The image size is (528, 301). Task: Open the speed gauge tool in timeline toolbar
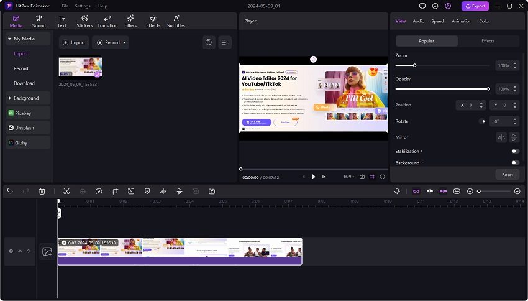tap(99, 192)
